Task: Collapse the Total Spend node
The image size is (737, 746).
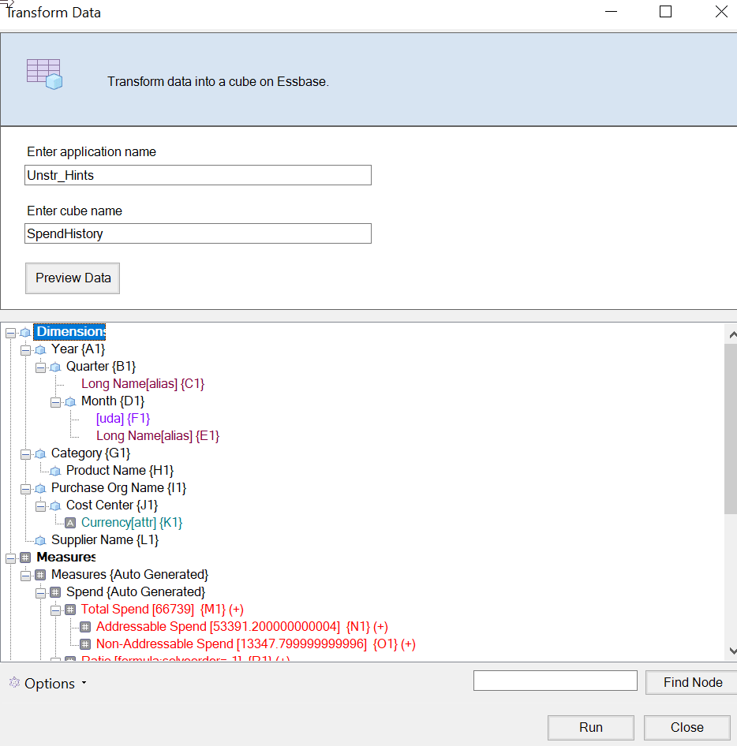Action: pyautogui.click(x=54, y=609)
